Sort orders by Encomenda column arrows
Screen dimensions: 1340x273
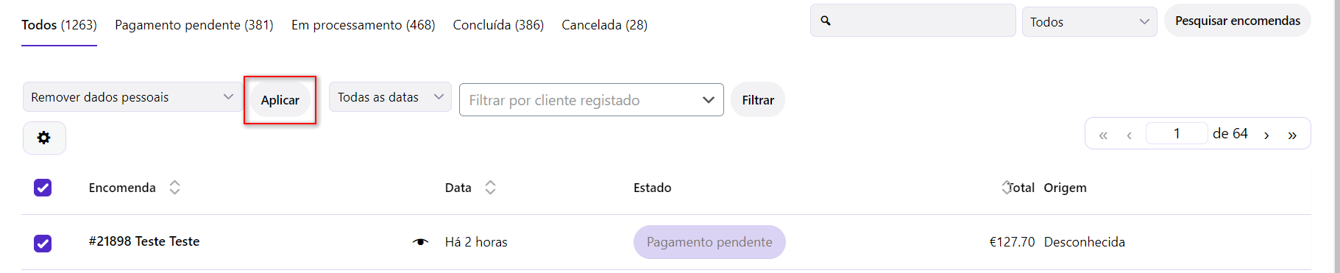(x=174, y=188)
